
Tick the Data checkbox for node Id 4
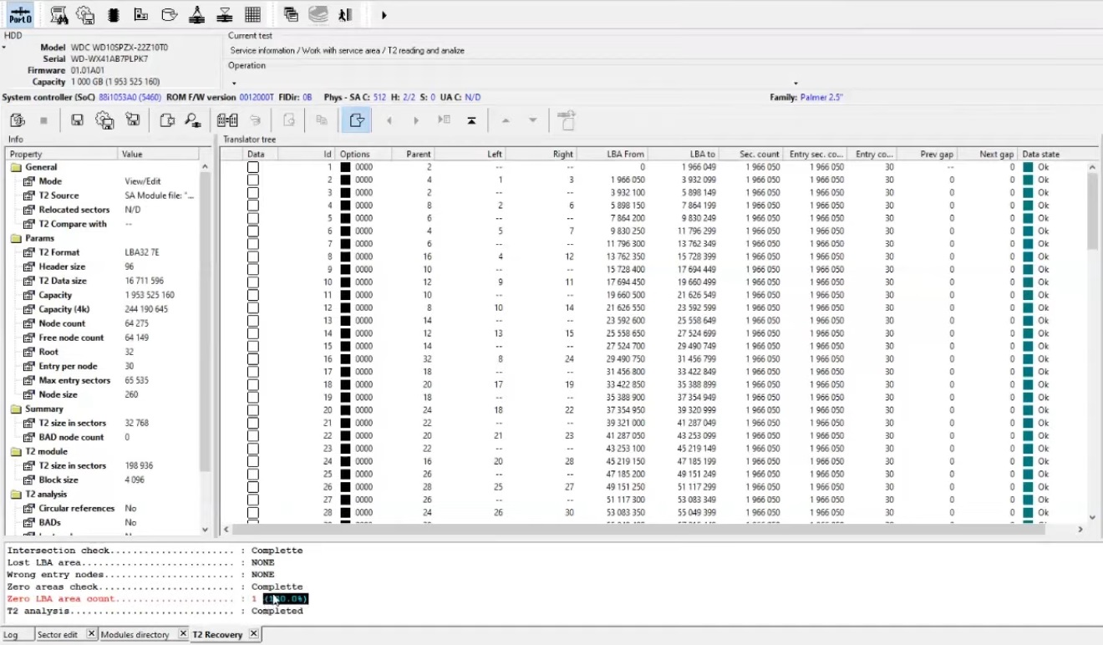[252, 206]
